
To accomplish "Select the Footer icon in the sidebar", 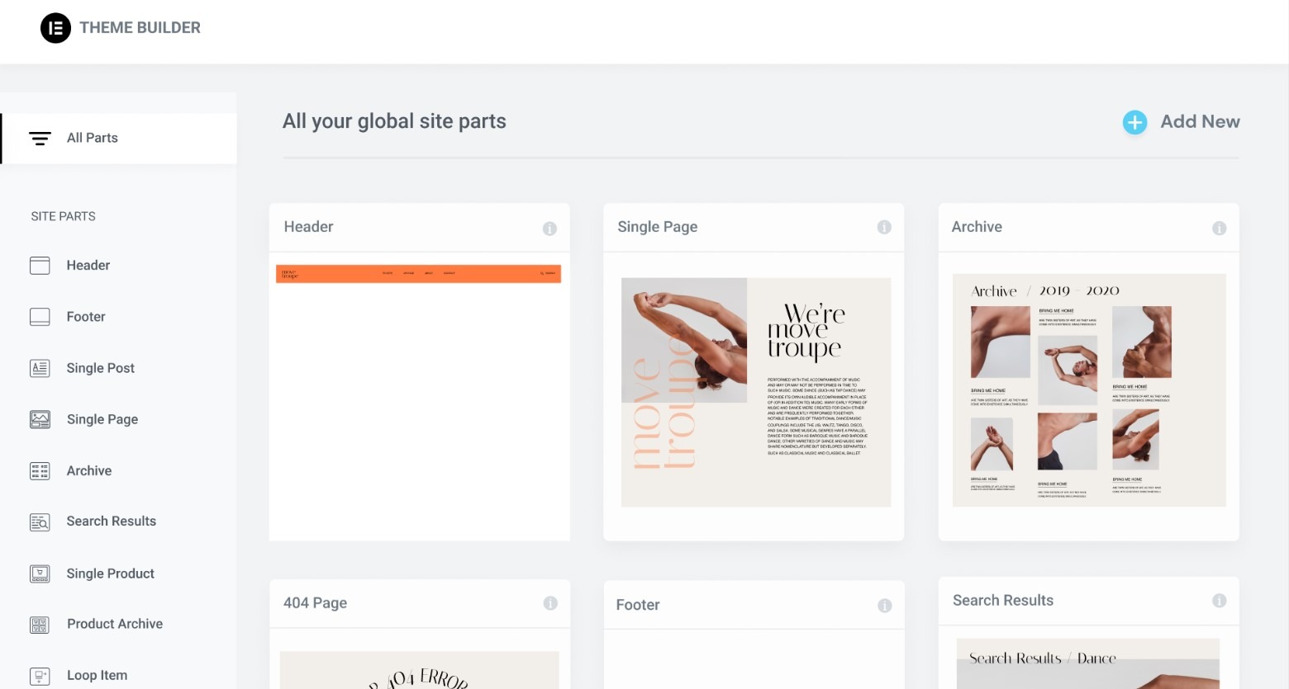I will pos(39,316).
